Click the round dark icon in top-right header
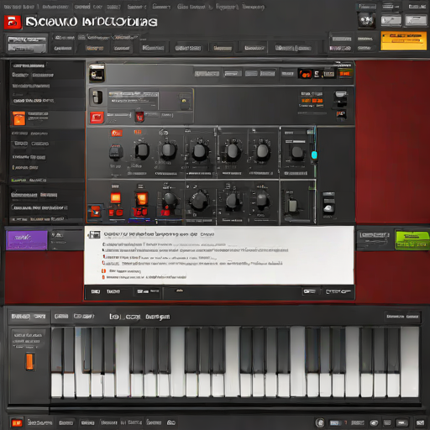The image size is (430, 430). click(x=366, y=20)
